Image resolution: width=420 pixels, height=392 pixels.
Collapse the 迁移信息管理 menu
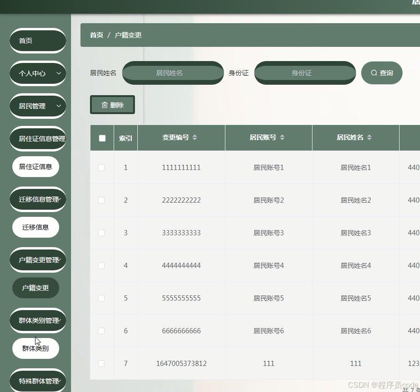[38, 199]
